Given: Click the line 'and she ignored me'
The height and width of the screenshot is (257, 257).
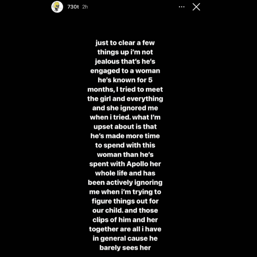Looking at the screenshot, I should [125, 108].
